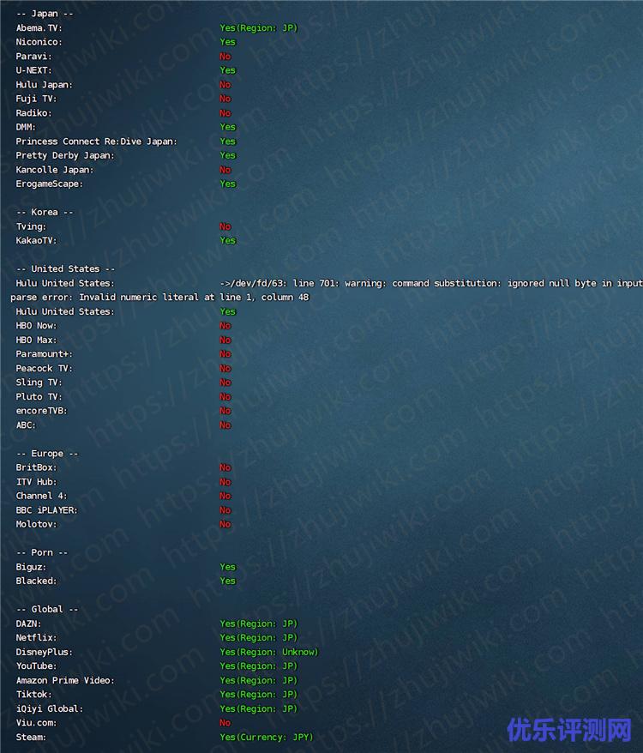Click the 'Fuji TV:' label
643x753 pixels.
point(36,99)
